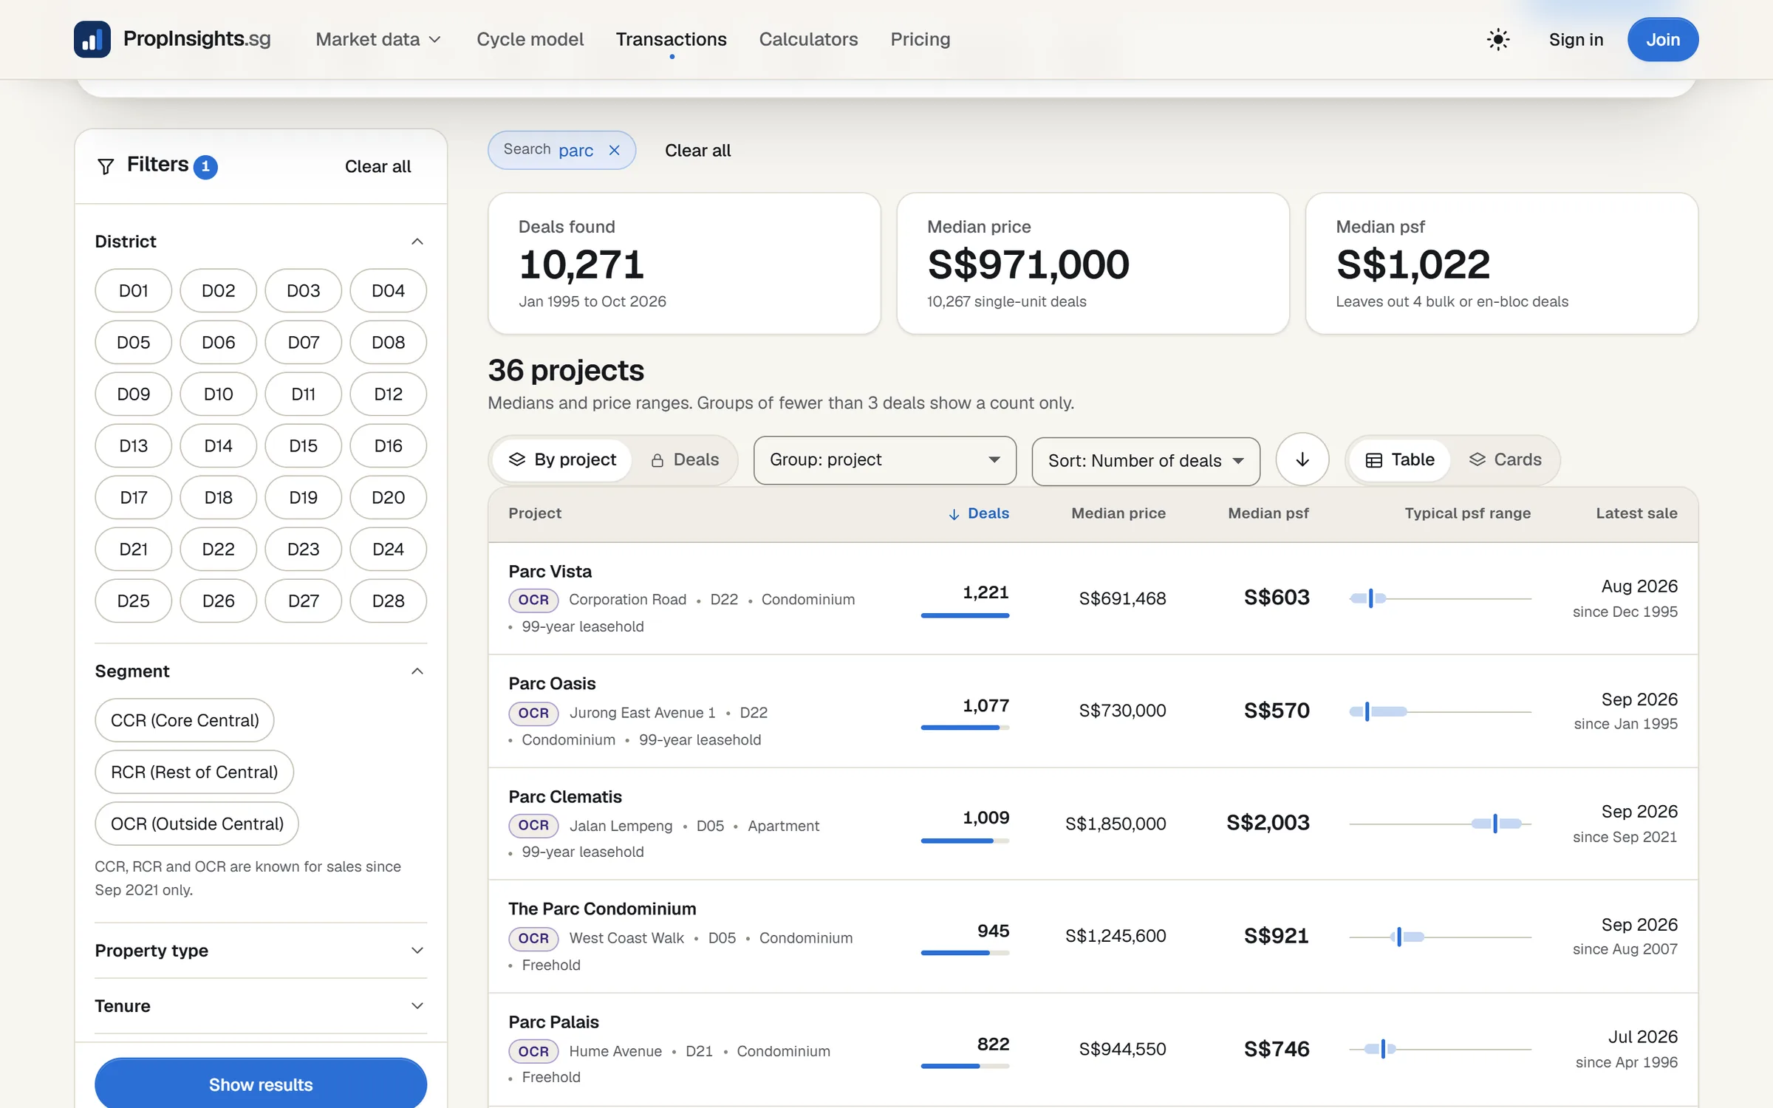
Task: Click the PropInsights.sg logo icon
Action: 92,39
